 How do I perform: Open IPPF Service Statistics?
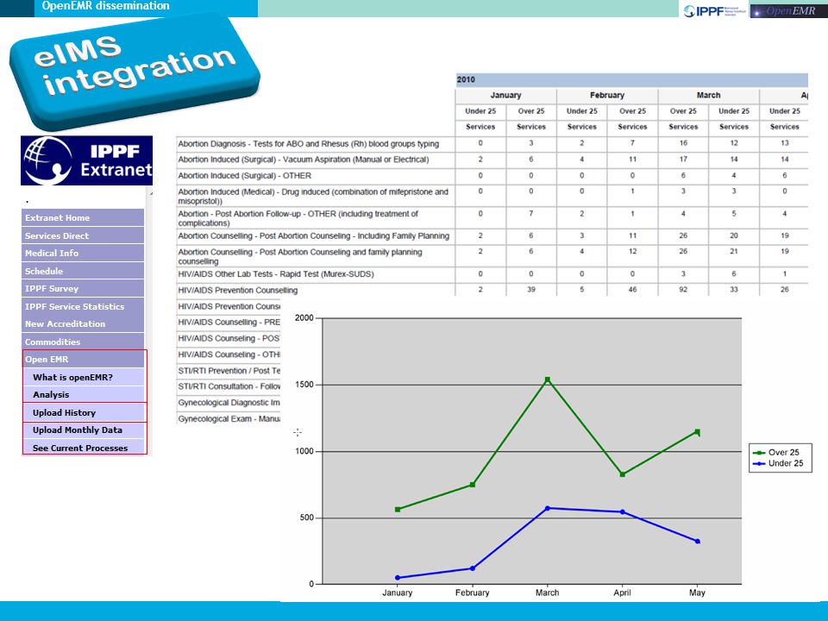[83, 306]
